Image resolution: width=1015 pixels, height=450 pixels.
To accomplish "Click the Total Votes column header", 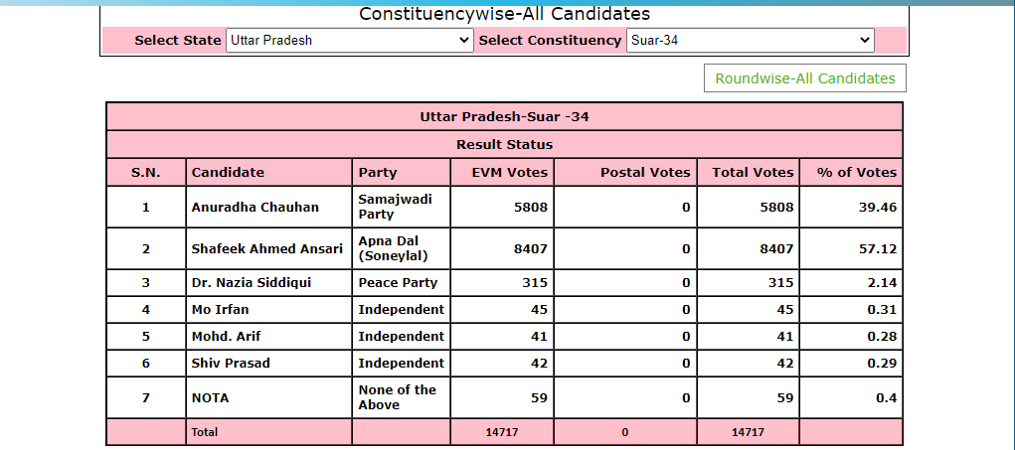I will click(x=749, y=173).
